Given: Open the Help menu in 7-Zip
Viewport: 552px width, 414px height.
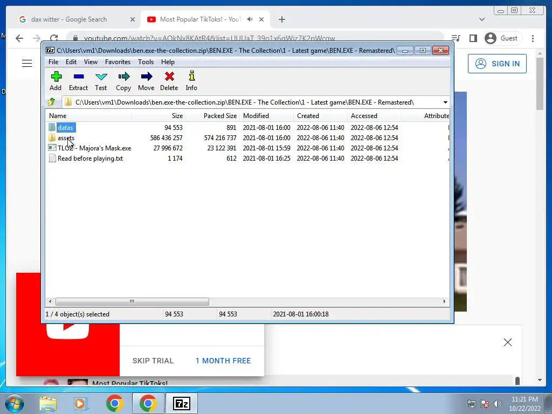Looking at the screenshot, I should click(168, 62).
